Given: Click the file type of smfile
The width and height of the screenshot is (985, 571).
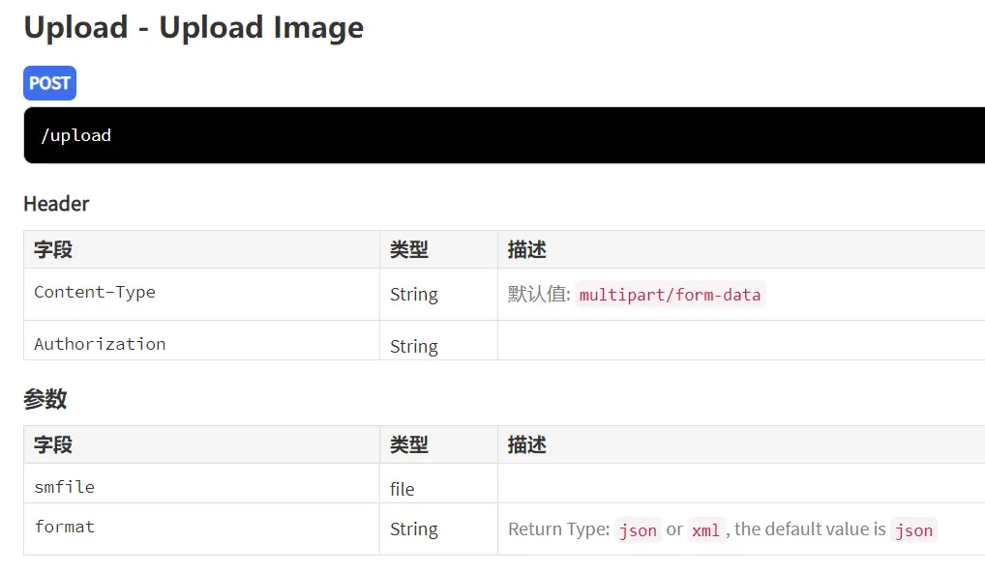Looking at the screenshot, I should pos(403,489).
